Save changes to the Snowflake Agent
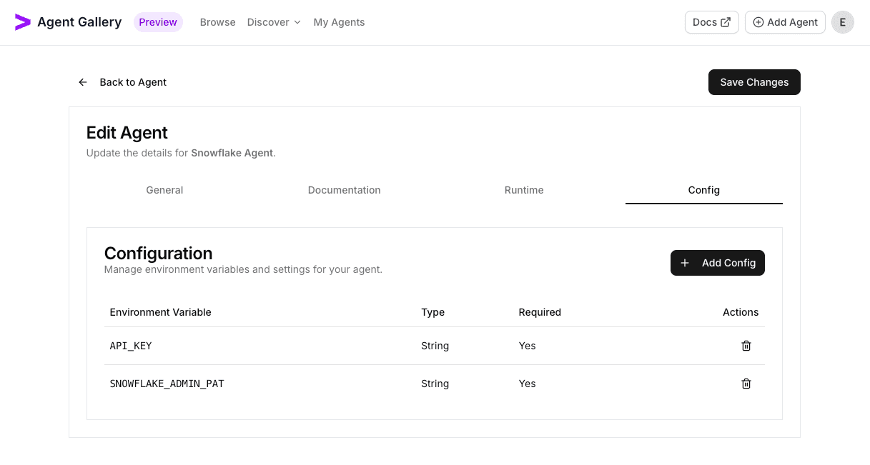 coord(754,82)
